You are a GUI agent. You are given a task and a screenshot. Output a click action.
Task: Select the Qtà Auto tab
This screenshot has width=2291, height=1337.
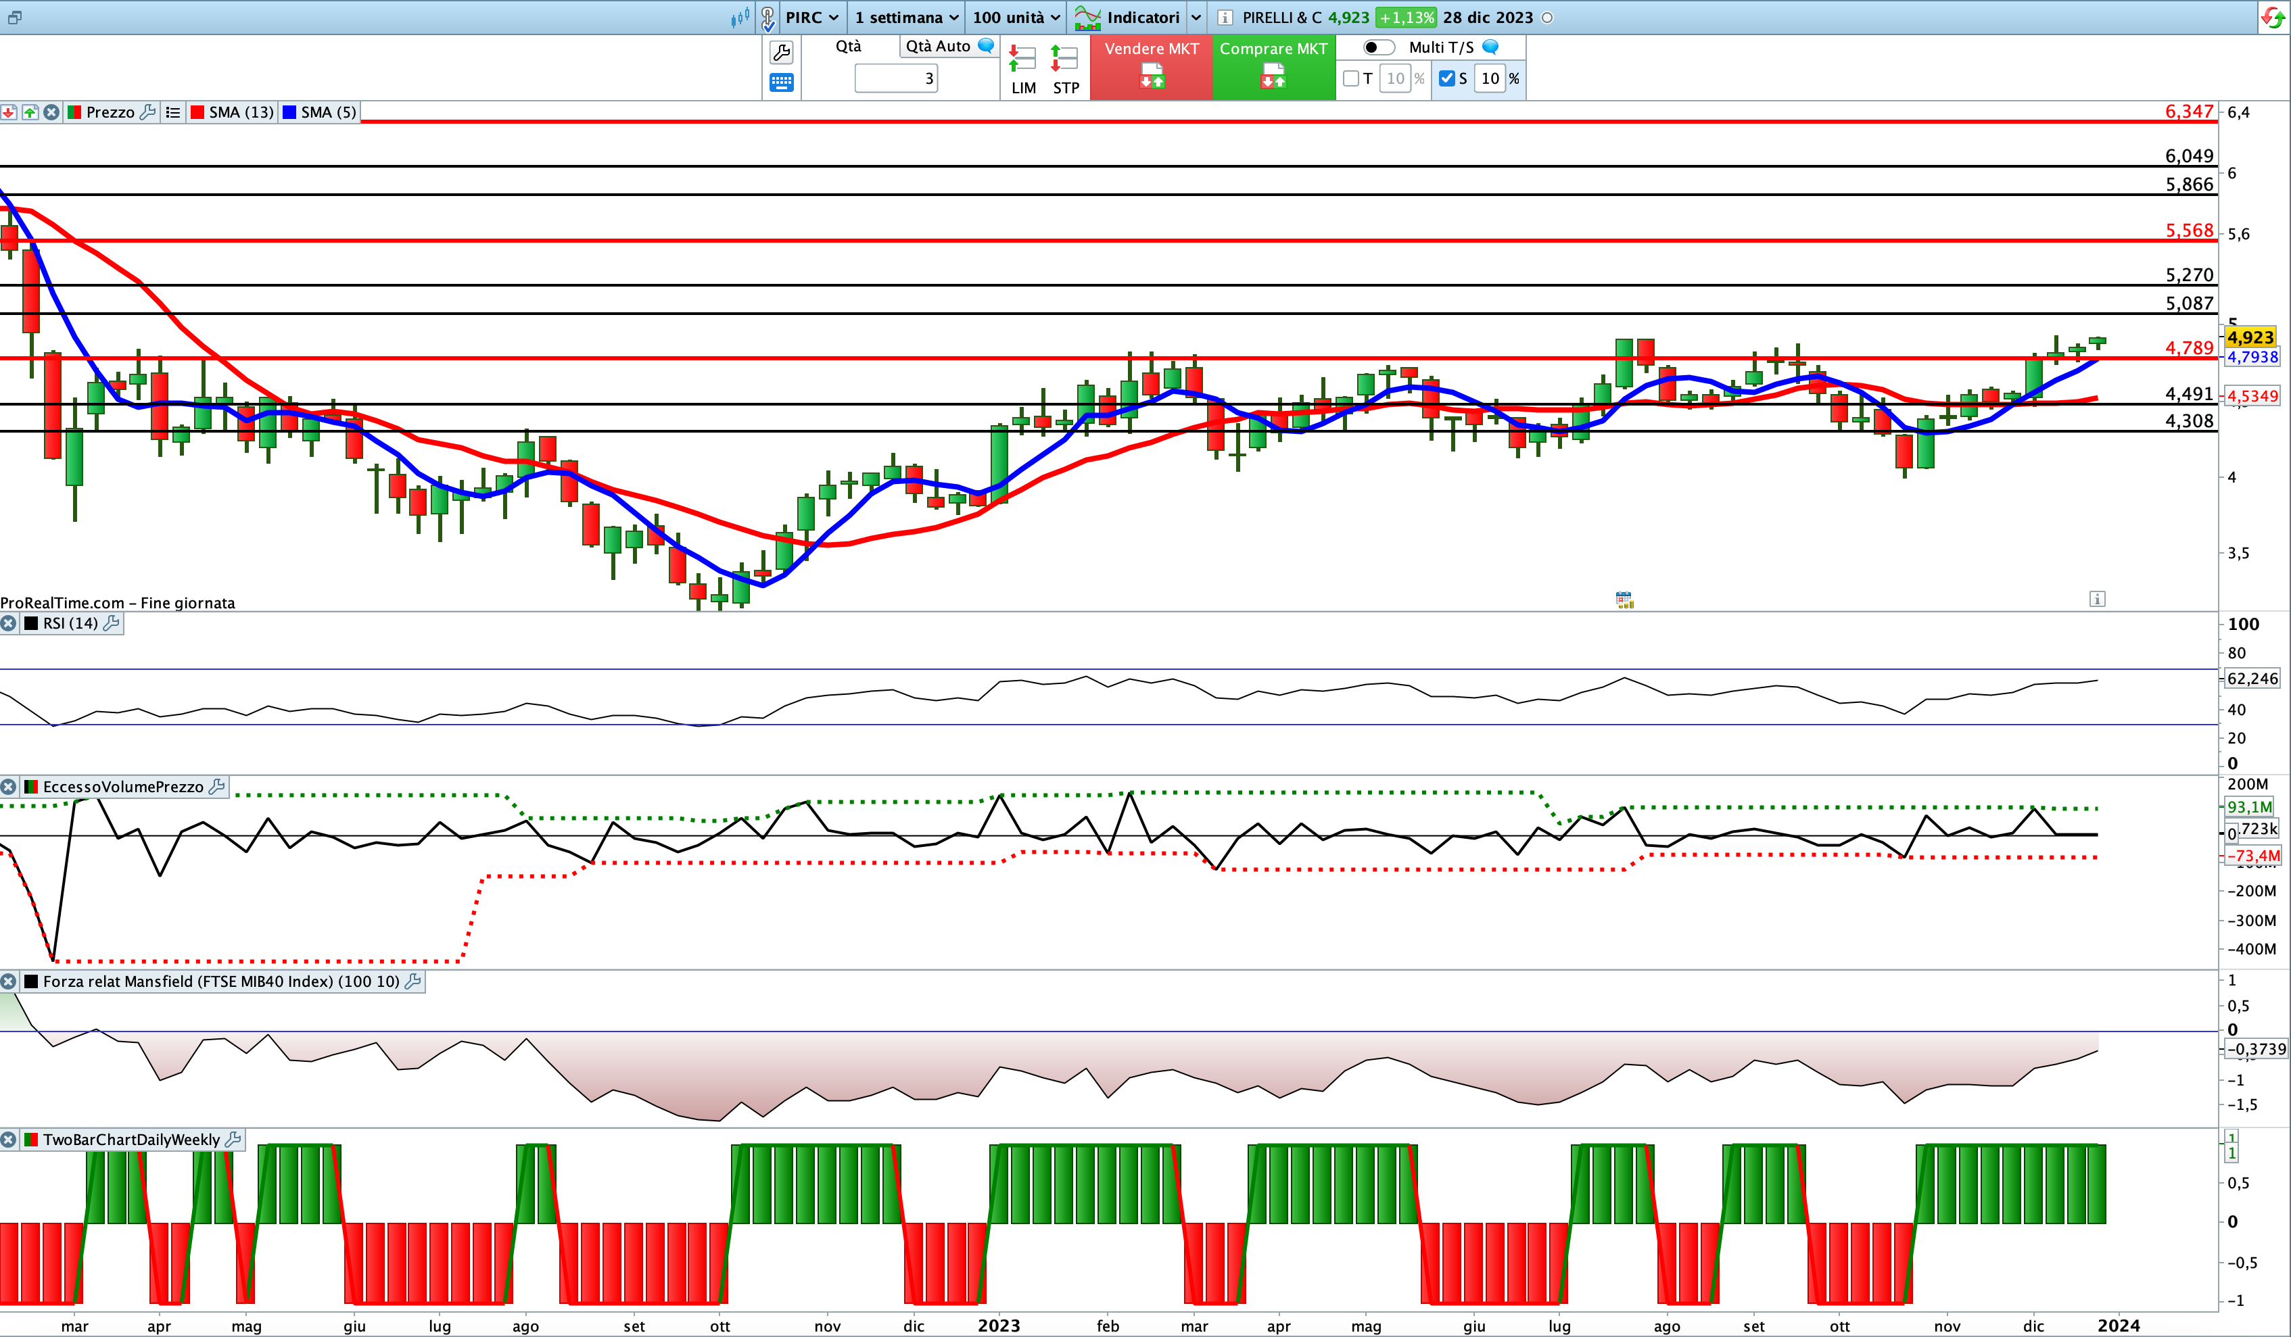click(x=937, y=47)
